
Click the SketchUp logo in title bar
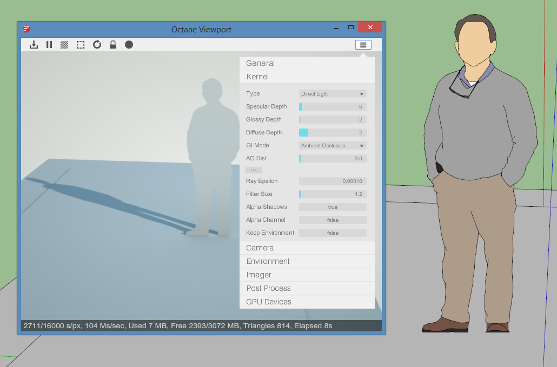[26, 29]
